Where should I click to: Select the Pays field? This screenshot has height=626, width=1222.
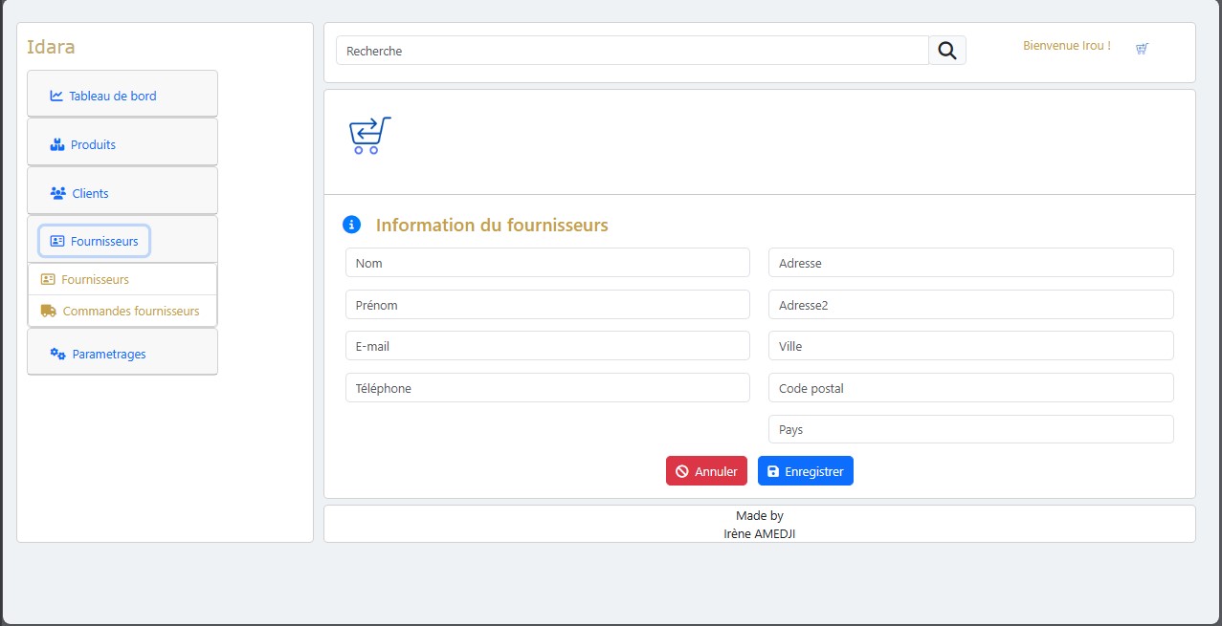(969, 428)
